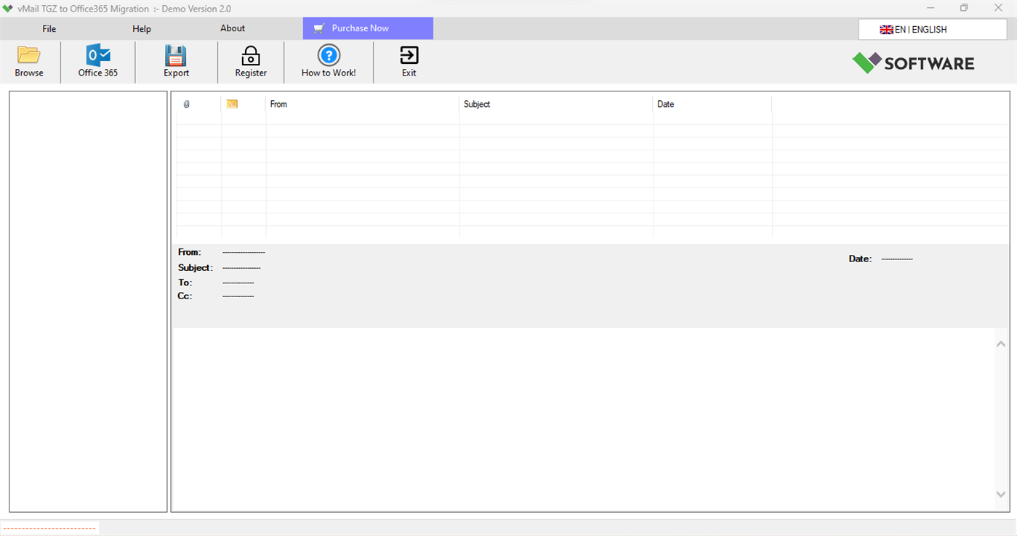The image size is (1017, 536).
Task: Click the SOFTWARE vendor logo
Action: tap(913, 62)
